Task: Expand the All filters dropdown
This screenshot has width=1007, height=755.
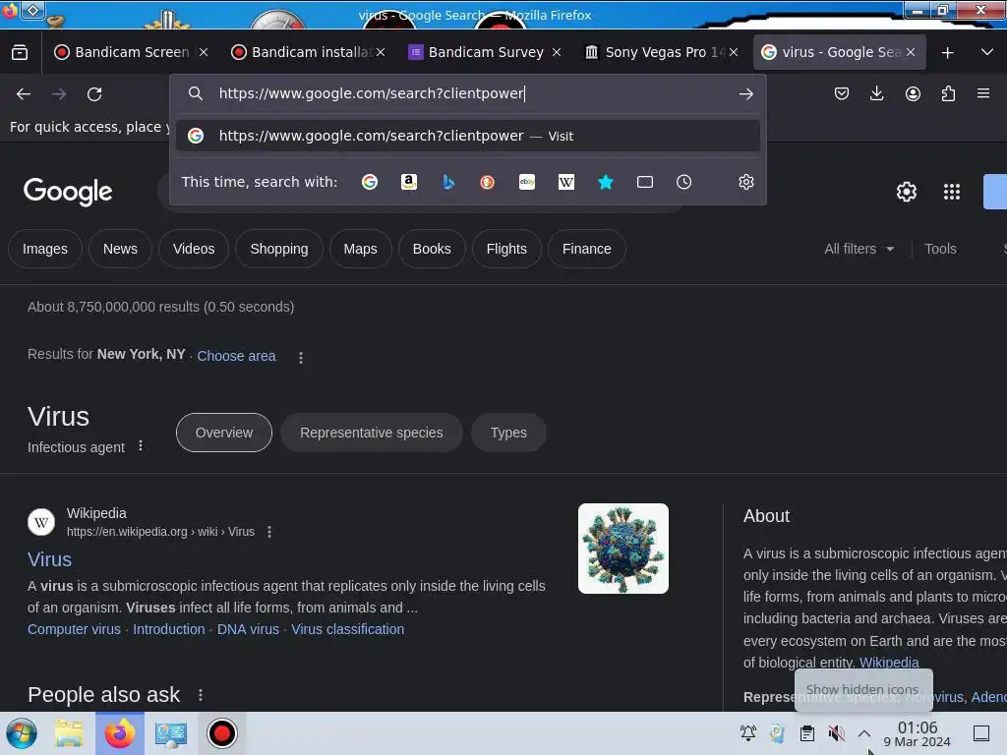Action: point(859,249)
